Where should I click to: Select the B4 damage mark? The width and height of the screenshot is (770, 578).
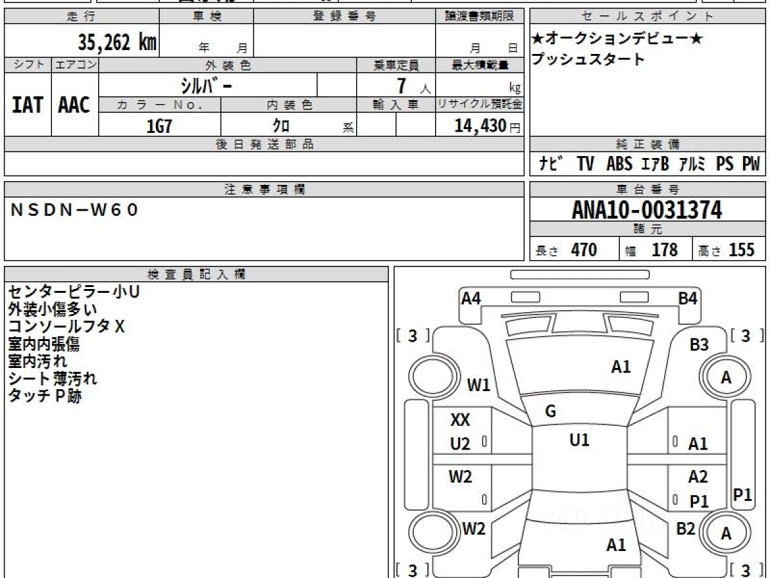tap(688, 298)
